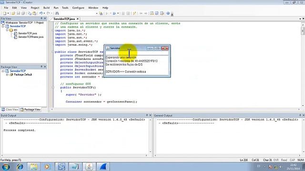Click the Build/compile arrow icon
Viewport: 305px width, 171px height.
click(107, 13)
